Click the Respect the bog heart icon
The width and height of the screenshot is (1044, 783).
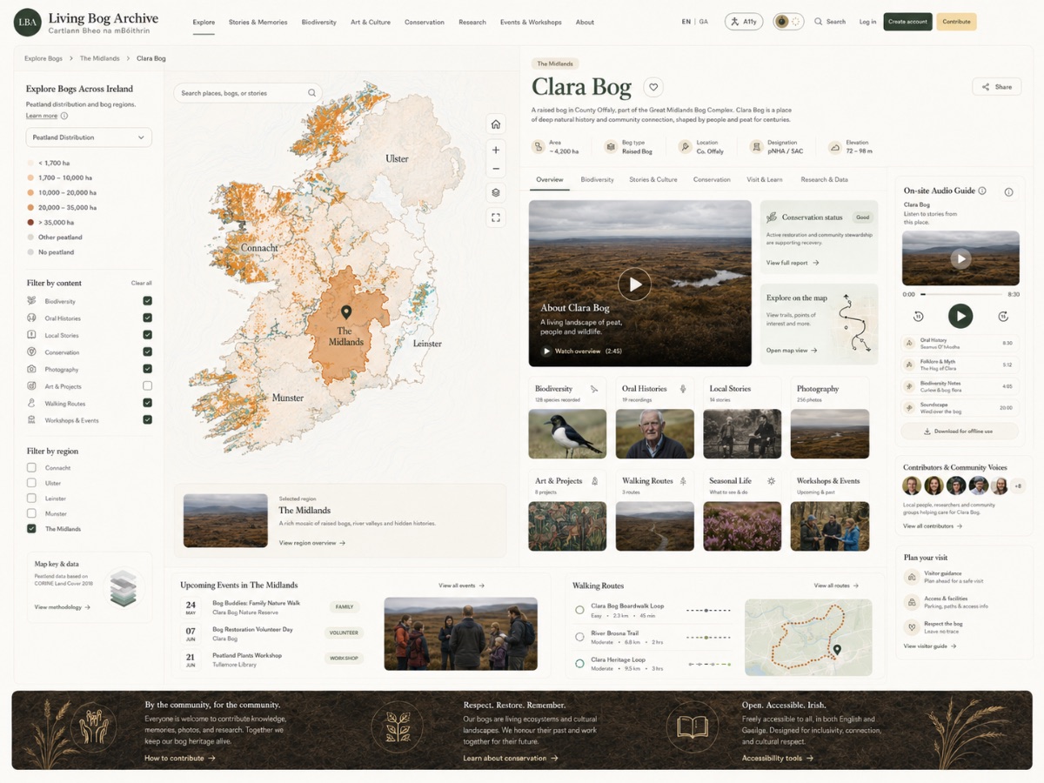pos(912,626)
